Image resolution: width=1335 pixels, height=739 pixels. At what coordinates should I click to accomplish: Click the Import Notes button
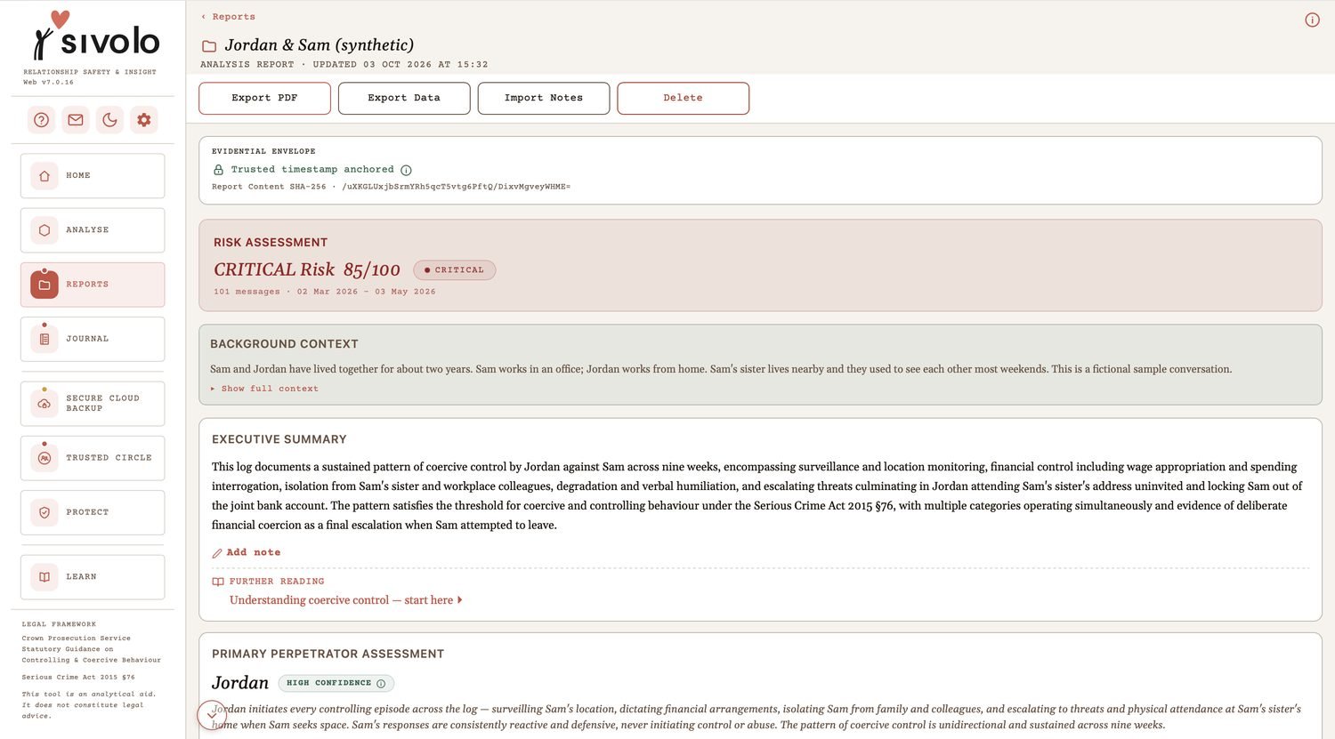[544, 98]
